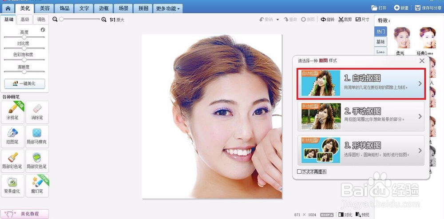Image resolution: width=444 pixels, height=219 pixels.
Task: Open the 文字 tab
Action: point(84,8)
